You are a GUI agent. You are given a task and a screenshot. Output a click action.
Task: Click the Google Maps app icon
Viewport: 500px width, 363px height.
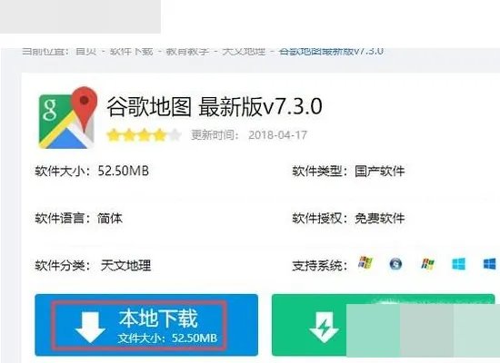[x=68, y=117]
